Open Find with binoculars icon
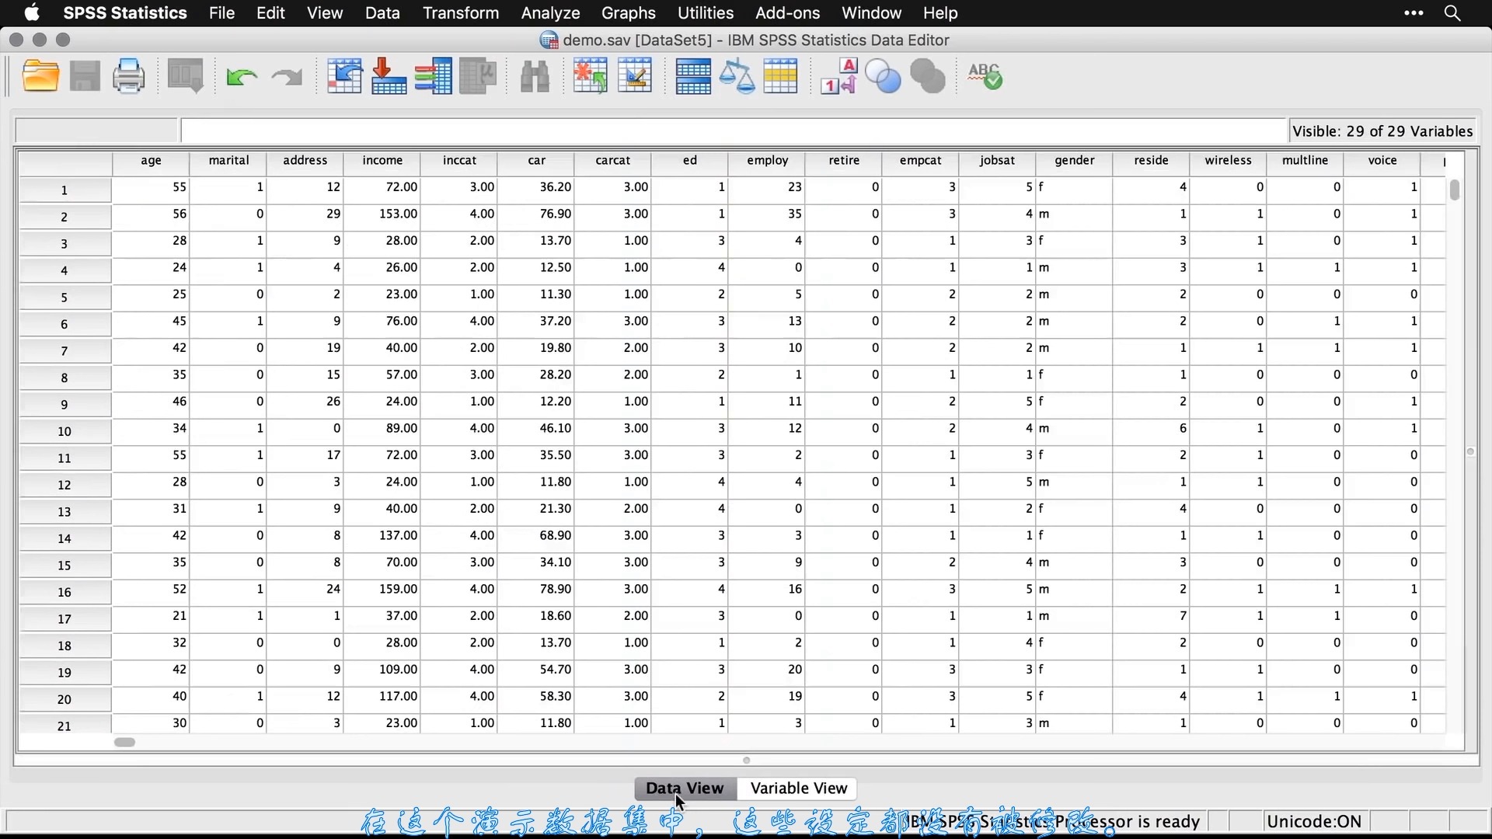 [535, 77]
